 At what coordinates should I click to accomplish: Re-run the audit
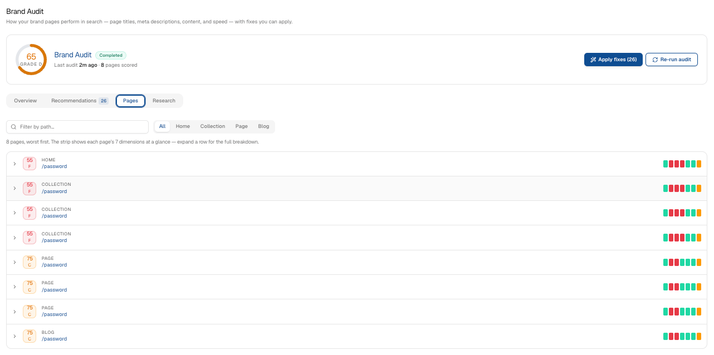click(672, 60)
